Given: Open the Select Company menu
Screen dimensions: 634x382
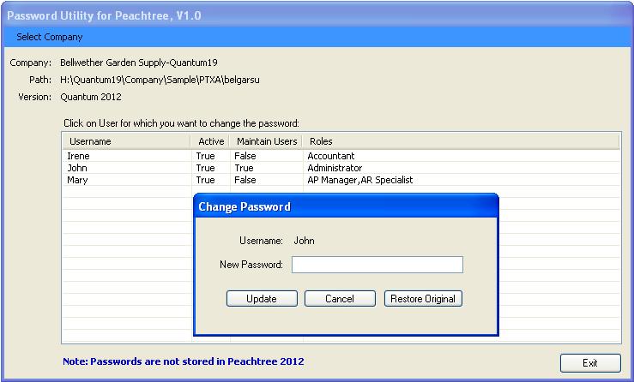Looking at the screenshot, I should pyautogui.click(x=49, y=37).
